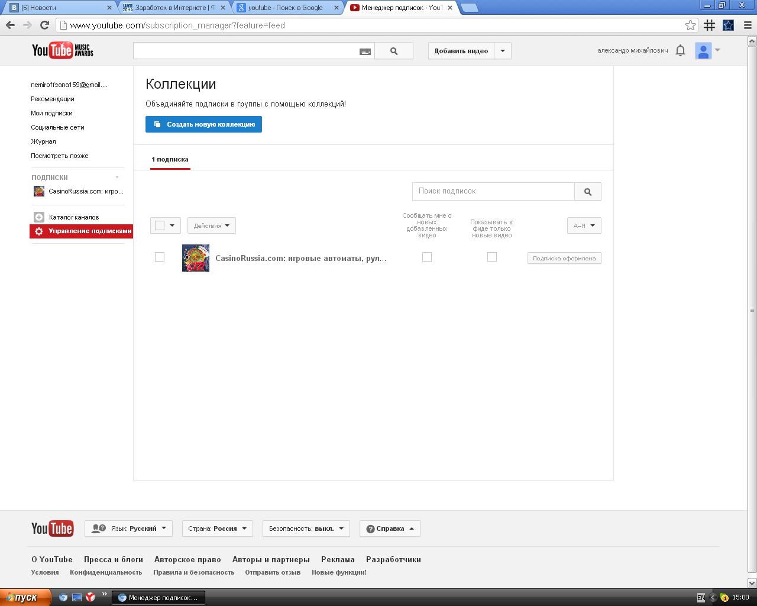Enable show only new videos in feed checkbox

click(x=492, y=257)
